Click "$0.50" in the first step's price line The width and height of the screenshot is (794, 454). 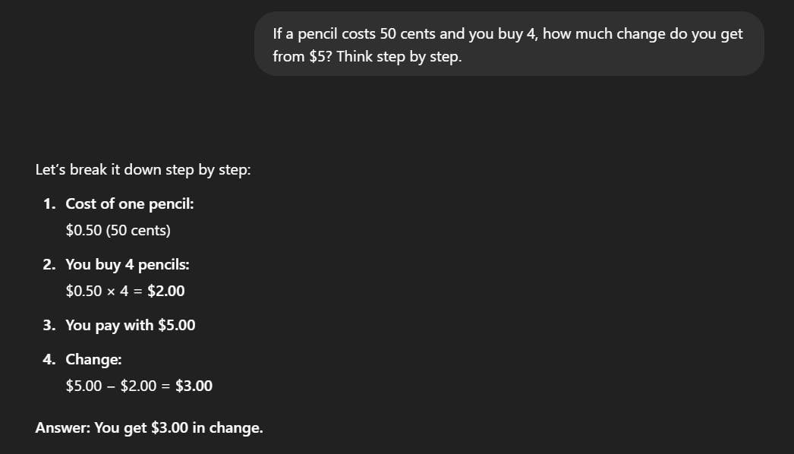tap(83, 230)
